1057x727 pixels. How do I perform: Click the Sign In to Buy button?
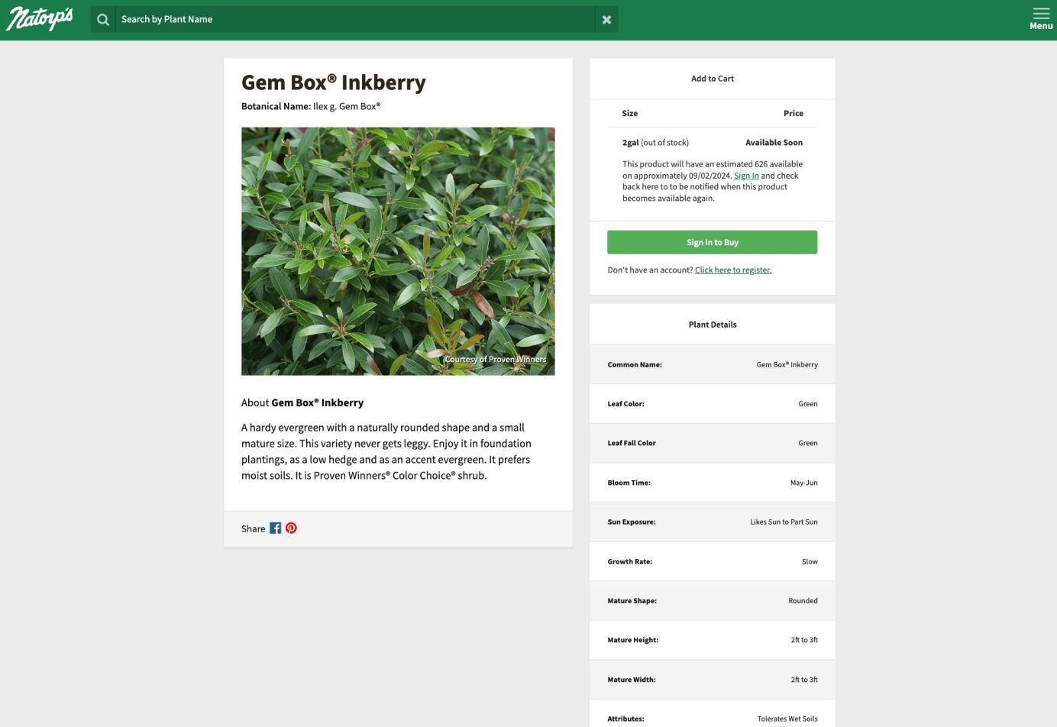712,242
